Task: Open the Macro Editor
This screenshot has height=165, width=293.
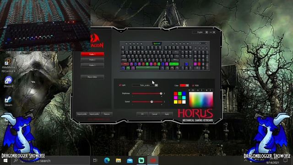Action: [x=92, y=77]
